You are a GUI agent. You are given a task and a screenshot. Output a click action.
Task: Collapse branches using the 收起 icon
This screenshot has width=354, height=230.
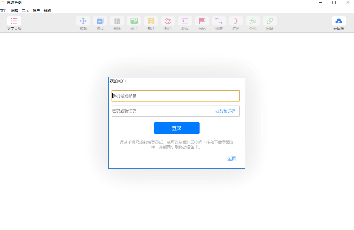(x=185, y=21)
